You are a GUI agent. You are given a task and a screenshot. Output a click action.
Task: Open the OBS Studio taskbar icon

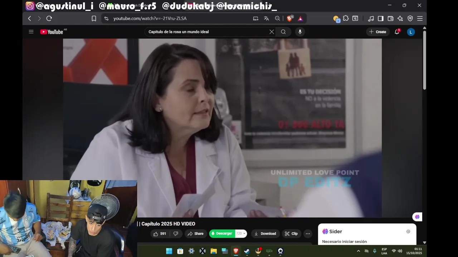(281, 251)
